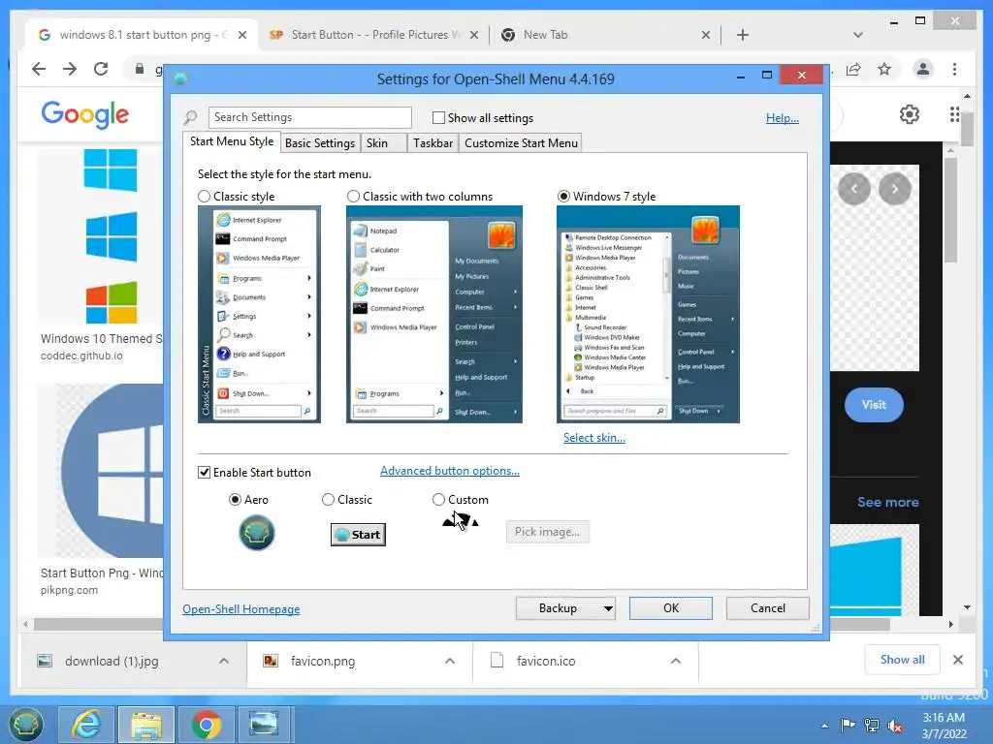
Task: Bookmark this page with star icon
Action: pos(884,69)
